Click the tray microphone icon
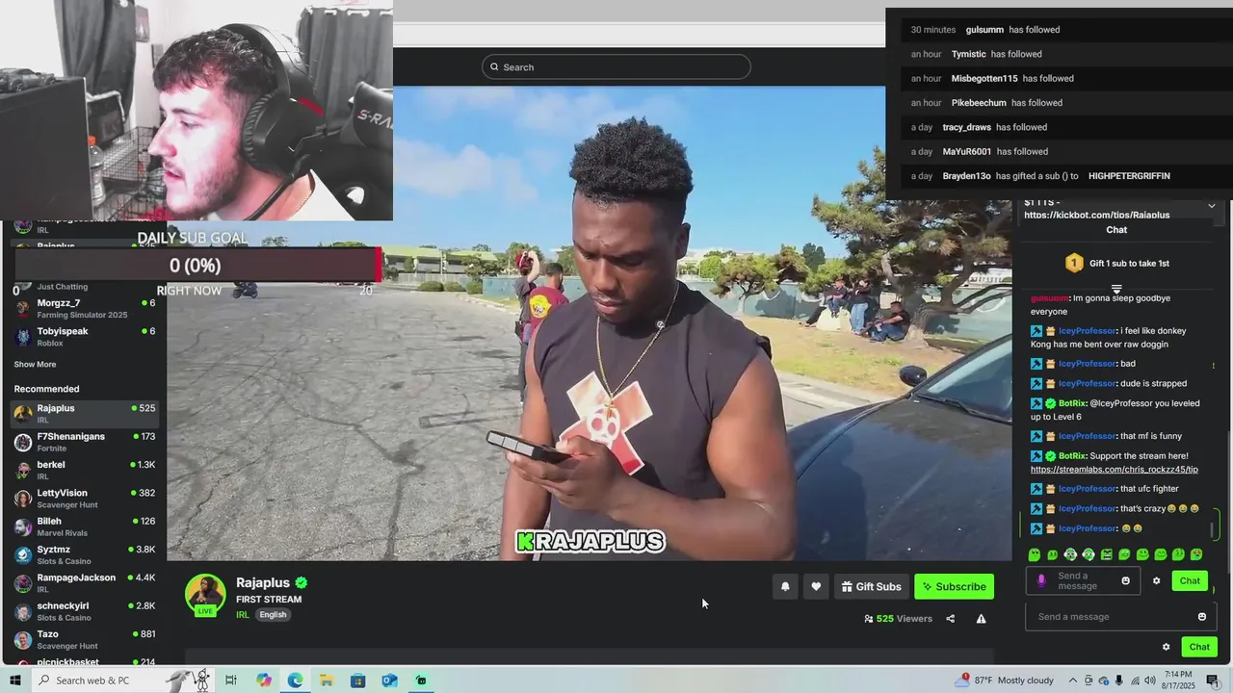 tap(1119, 680)
